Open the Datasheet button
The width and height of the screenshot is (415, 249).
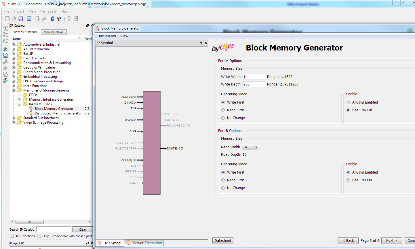click(x=223, y=241)
